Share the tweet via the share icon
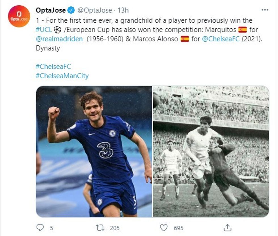Viewport: 278px width, 236px height. (227, 227)
